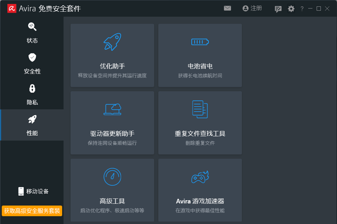
Task: Select the 性能 sidebar tab
Action: [x=32, y=125]
